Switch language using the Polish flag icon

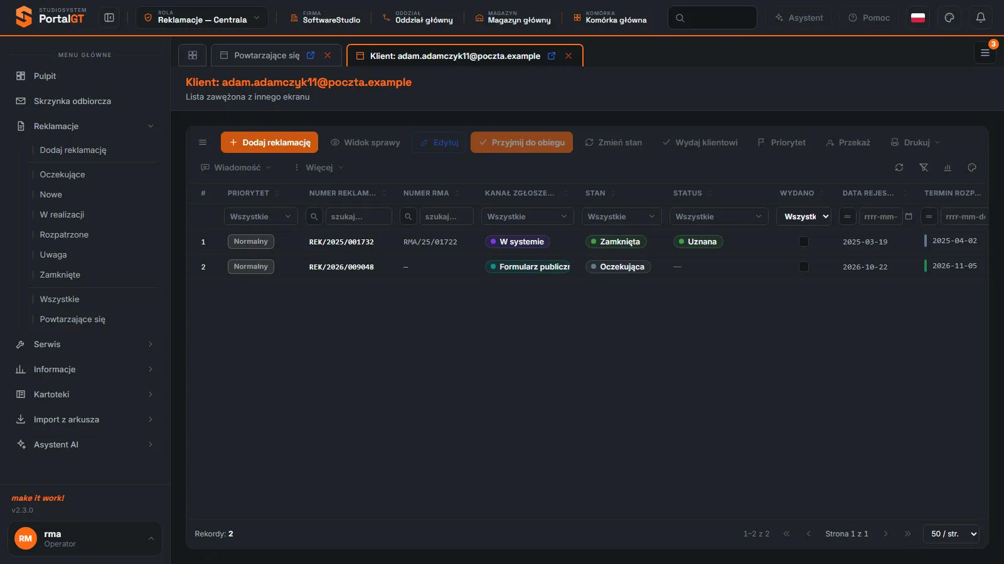point(918,18)
